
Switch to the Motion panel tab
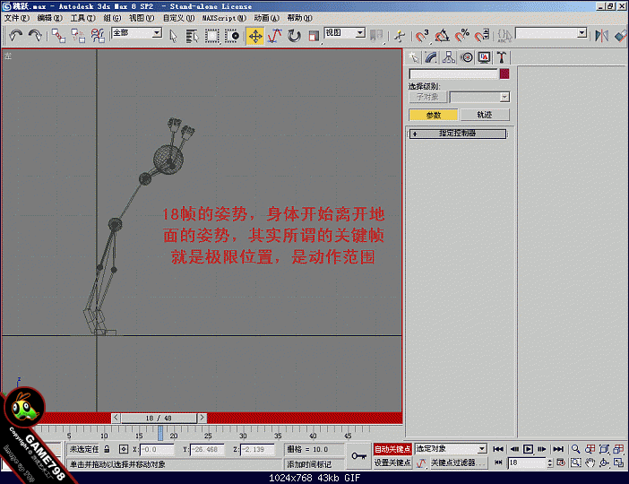tap(467, 57)
